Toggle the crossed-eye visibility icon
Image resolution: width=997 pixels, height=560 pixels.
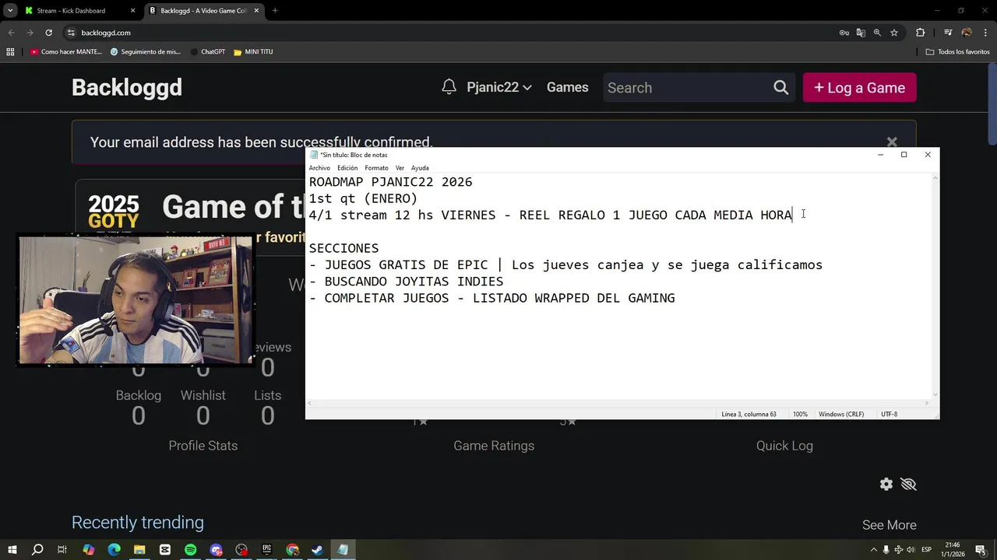[x=908, y=484]
